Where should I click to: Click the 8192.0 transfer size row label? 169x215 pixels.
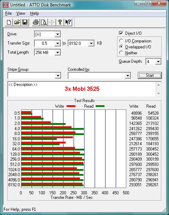[14, 185]
